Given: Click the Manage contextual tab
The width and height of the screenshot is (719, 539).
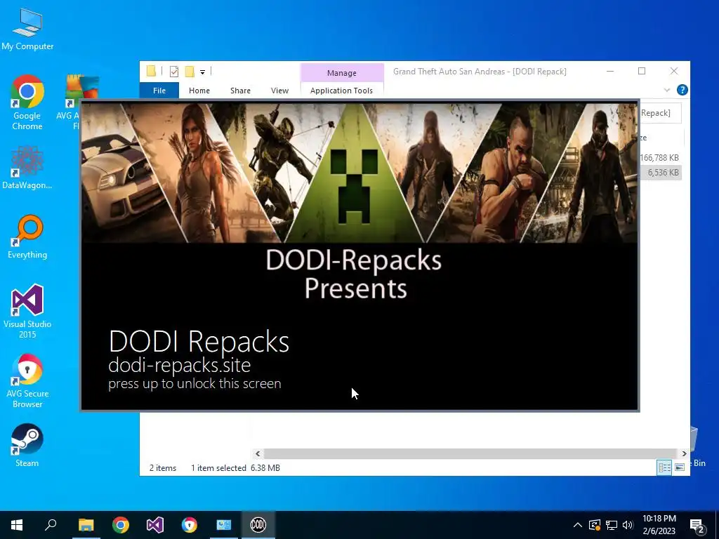Looking at the screenshot, I should 342,73.
